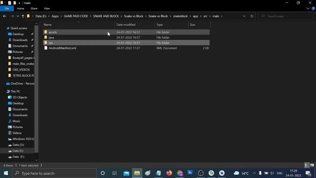
Task: Navigate to snakeblock breadcrumb segment
Action: [x=180, y=16]
